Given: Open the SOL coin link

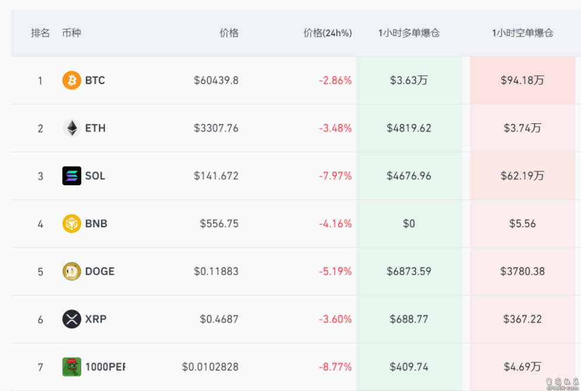Looking at the screenshot, I should [x=95, y=176].
